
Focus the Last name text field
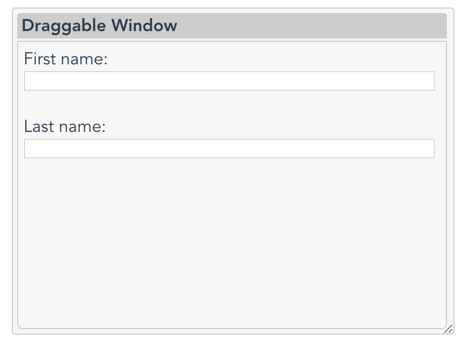[229, 149]
